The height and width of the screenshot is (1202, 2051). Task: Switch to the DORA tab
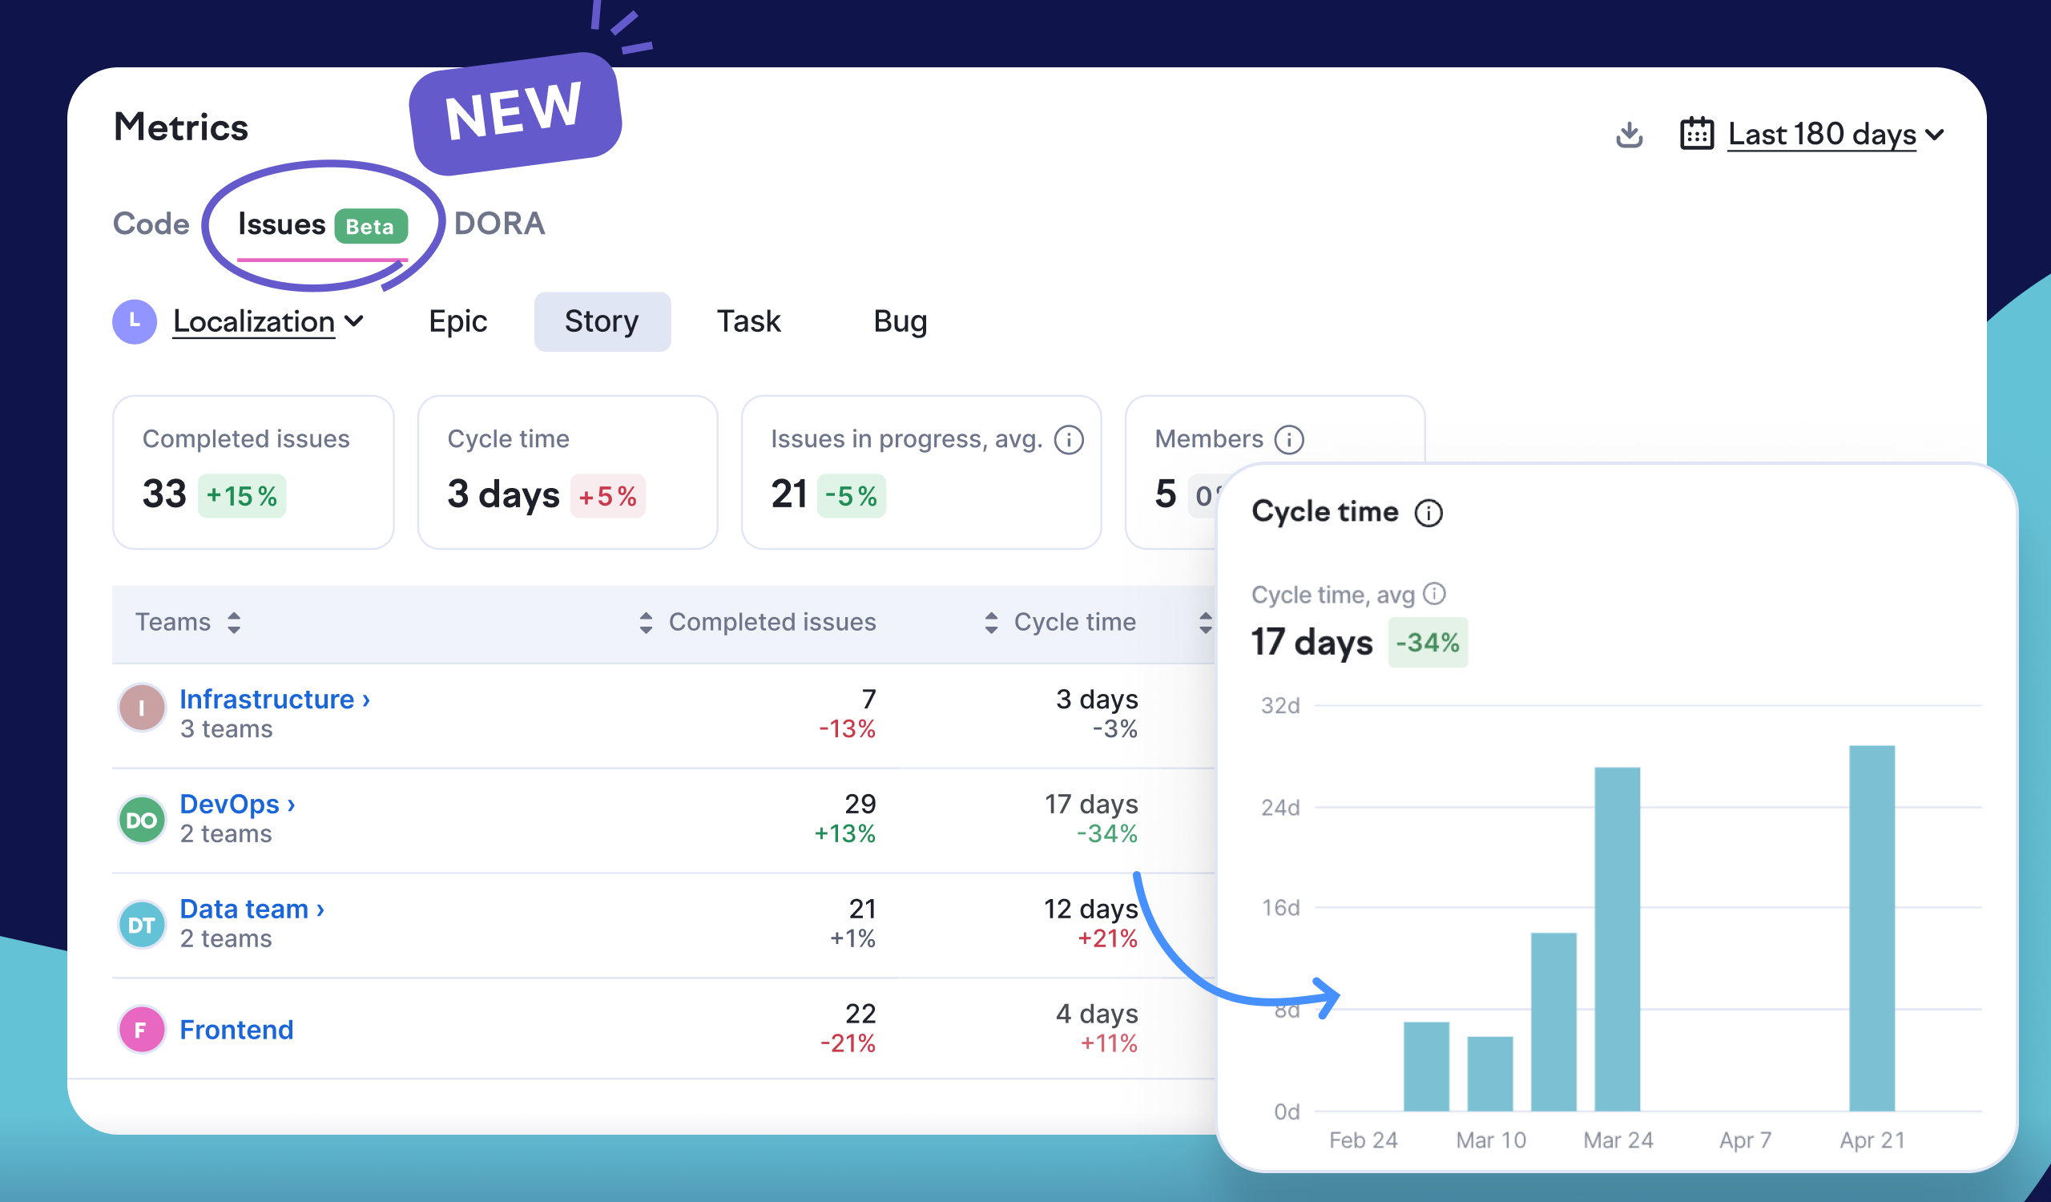pos(499,224)
